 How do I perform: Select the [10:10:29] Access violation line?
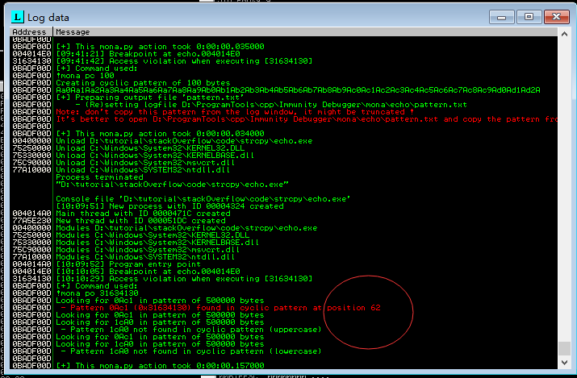coord(184,279)
